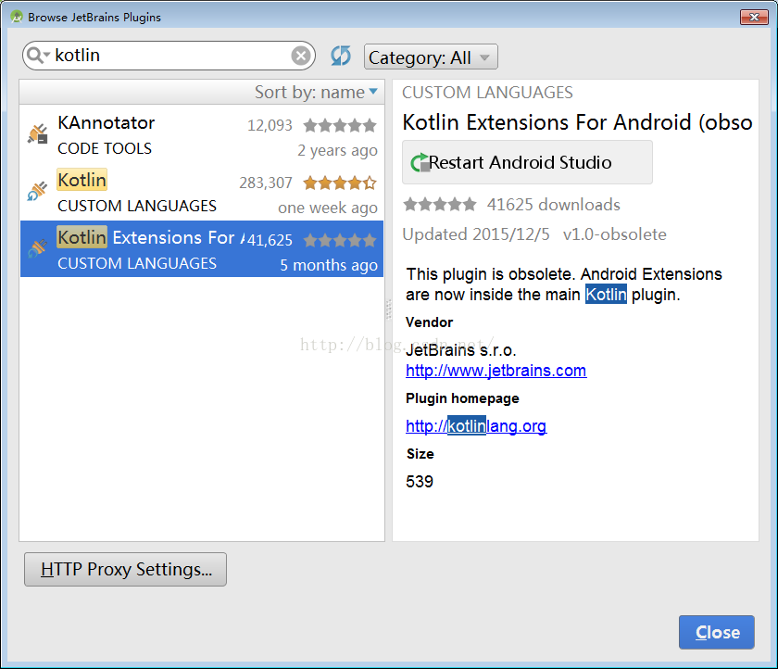
Task: Clear the kotlin search text
Action: click(x=301, y=56)
